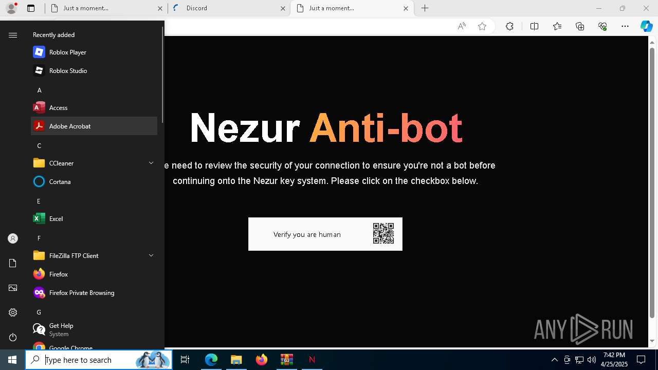Click the Start menu hamburger expand button
The width and height of the screenshot is (658, 370).
point(13,35)
